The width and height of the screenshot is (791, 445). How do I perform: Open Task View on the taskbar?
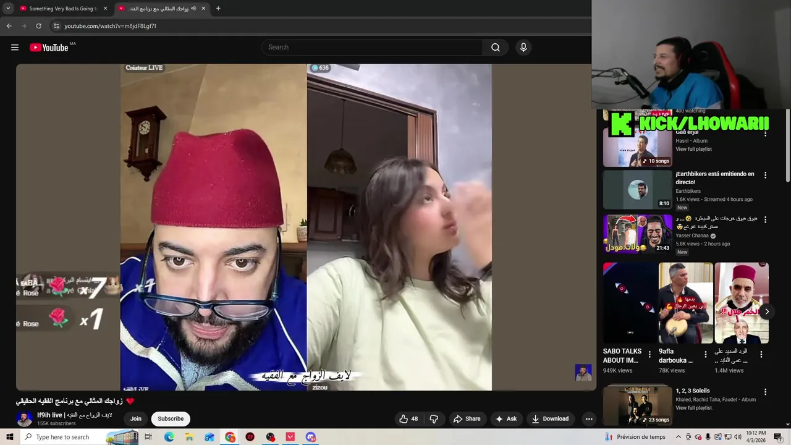pos(148,437)
